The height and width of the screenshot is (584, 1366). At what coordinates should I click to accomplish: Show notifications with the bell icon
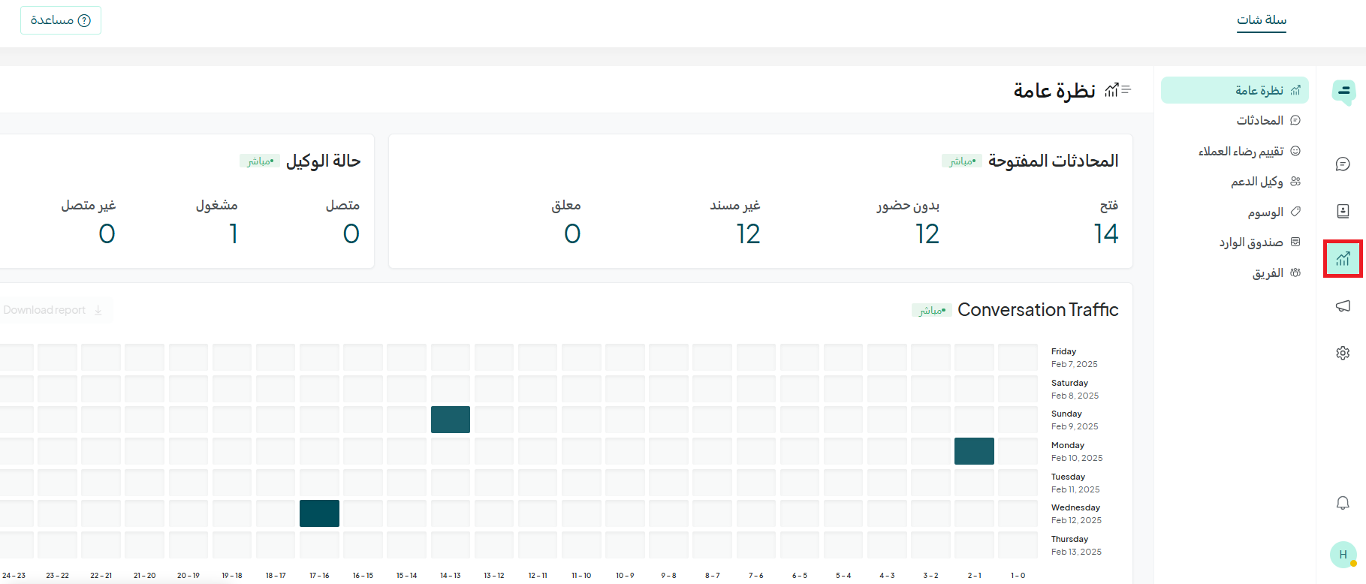(1343, 503)
